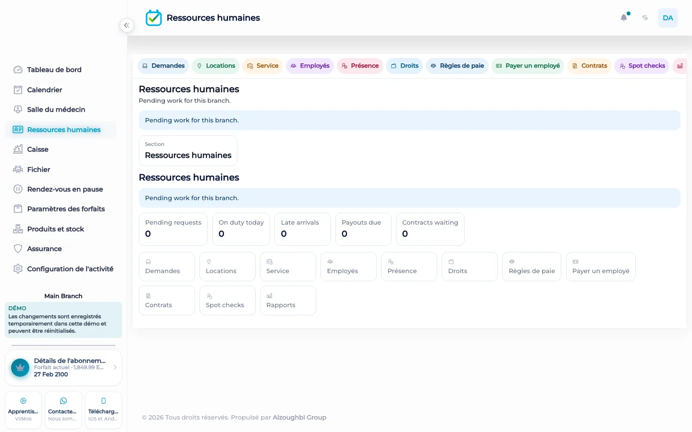This screenshot has height=432, width=692.
Task: Select the Employés tab
Action: coord(310,66)
